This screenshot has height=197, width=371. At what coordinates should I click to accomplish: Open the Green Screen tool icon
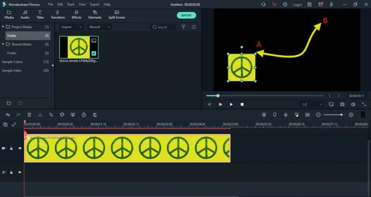(73, 115)
